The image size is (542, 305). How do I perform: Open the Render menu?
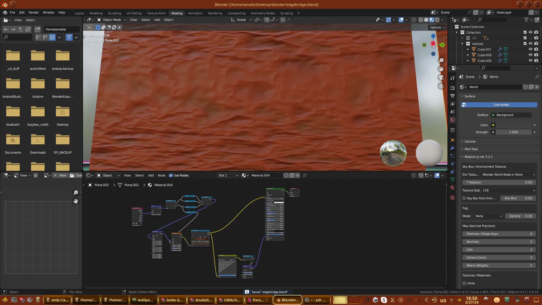click(x=34, y=12)
